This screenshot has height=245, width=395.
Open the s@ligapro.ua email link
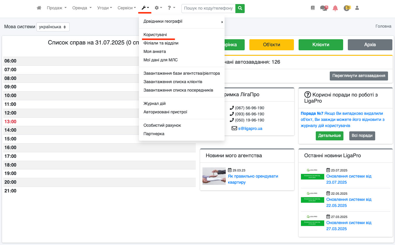pyautogui.click(x=250, y=128)
